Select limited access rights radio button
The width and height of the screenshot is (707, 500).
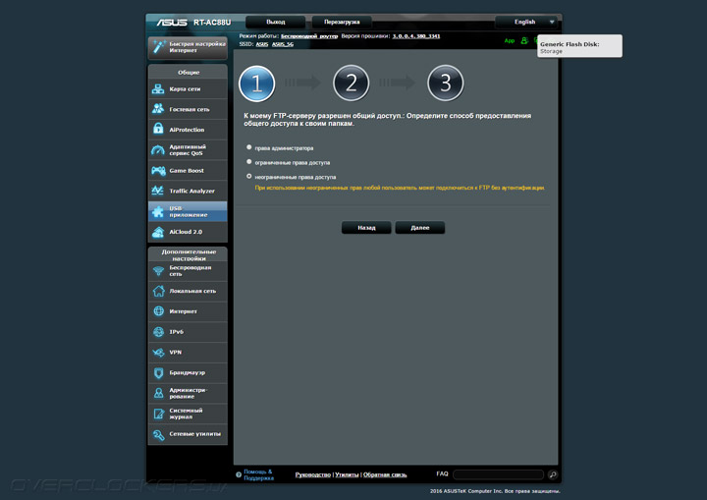[x=248, y=161]
